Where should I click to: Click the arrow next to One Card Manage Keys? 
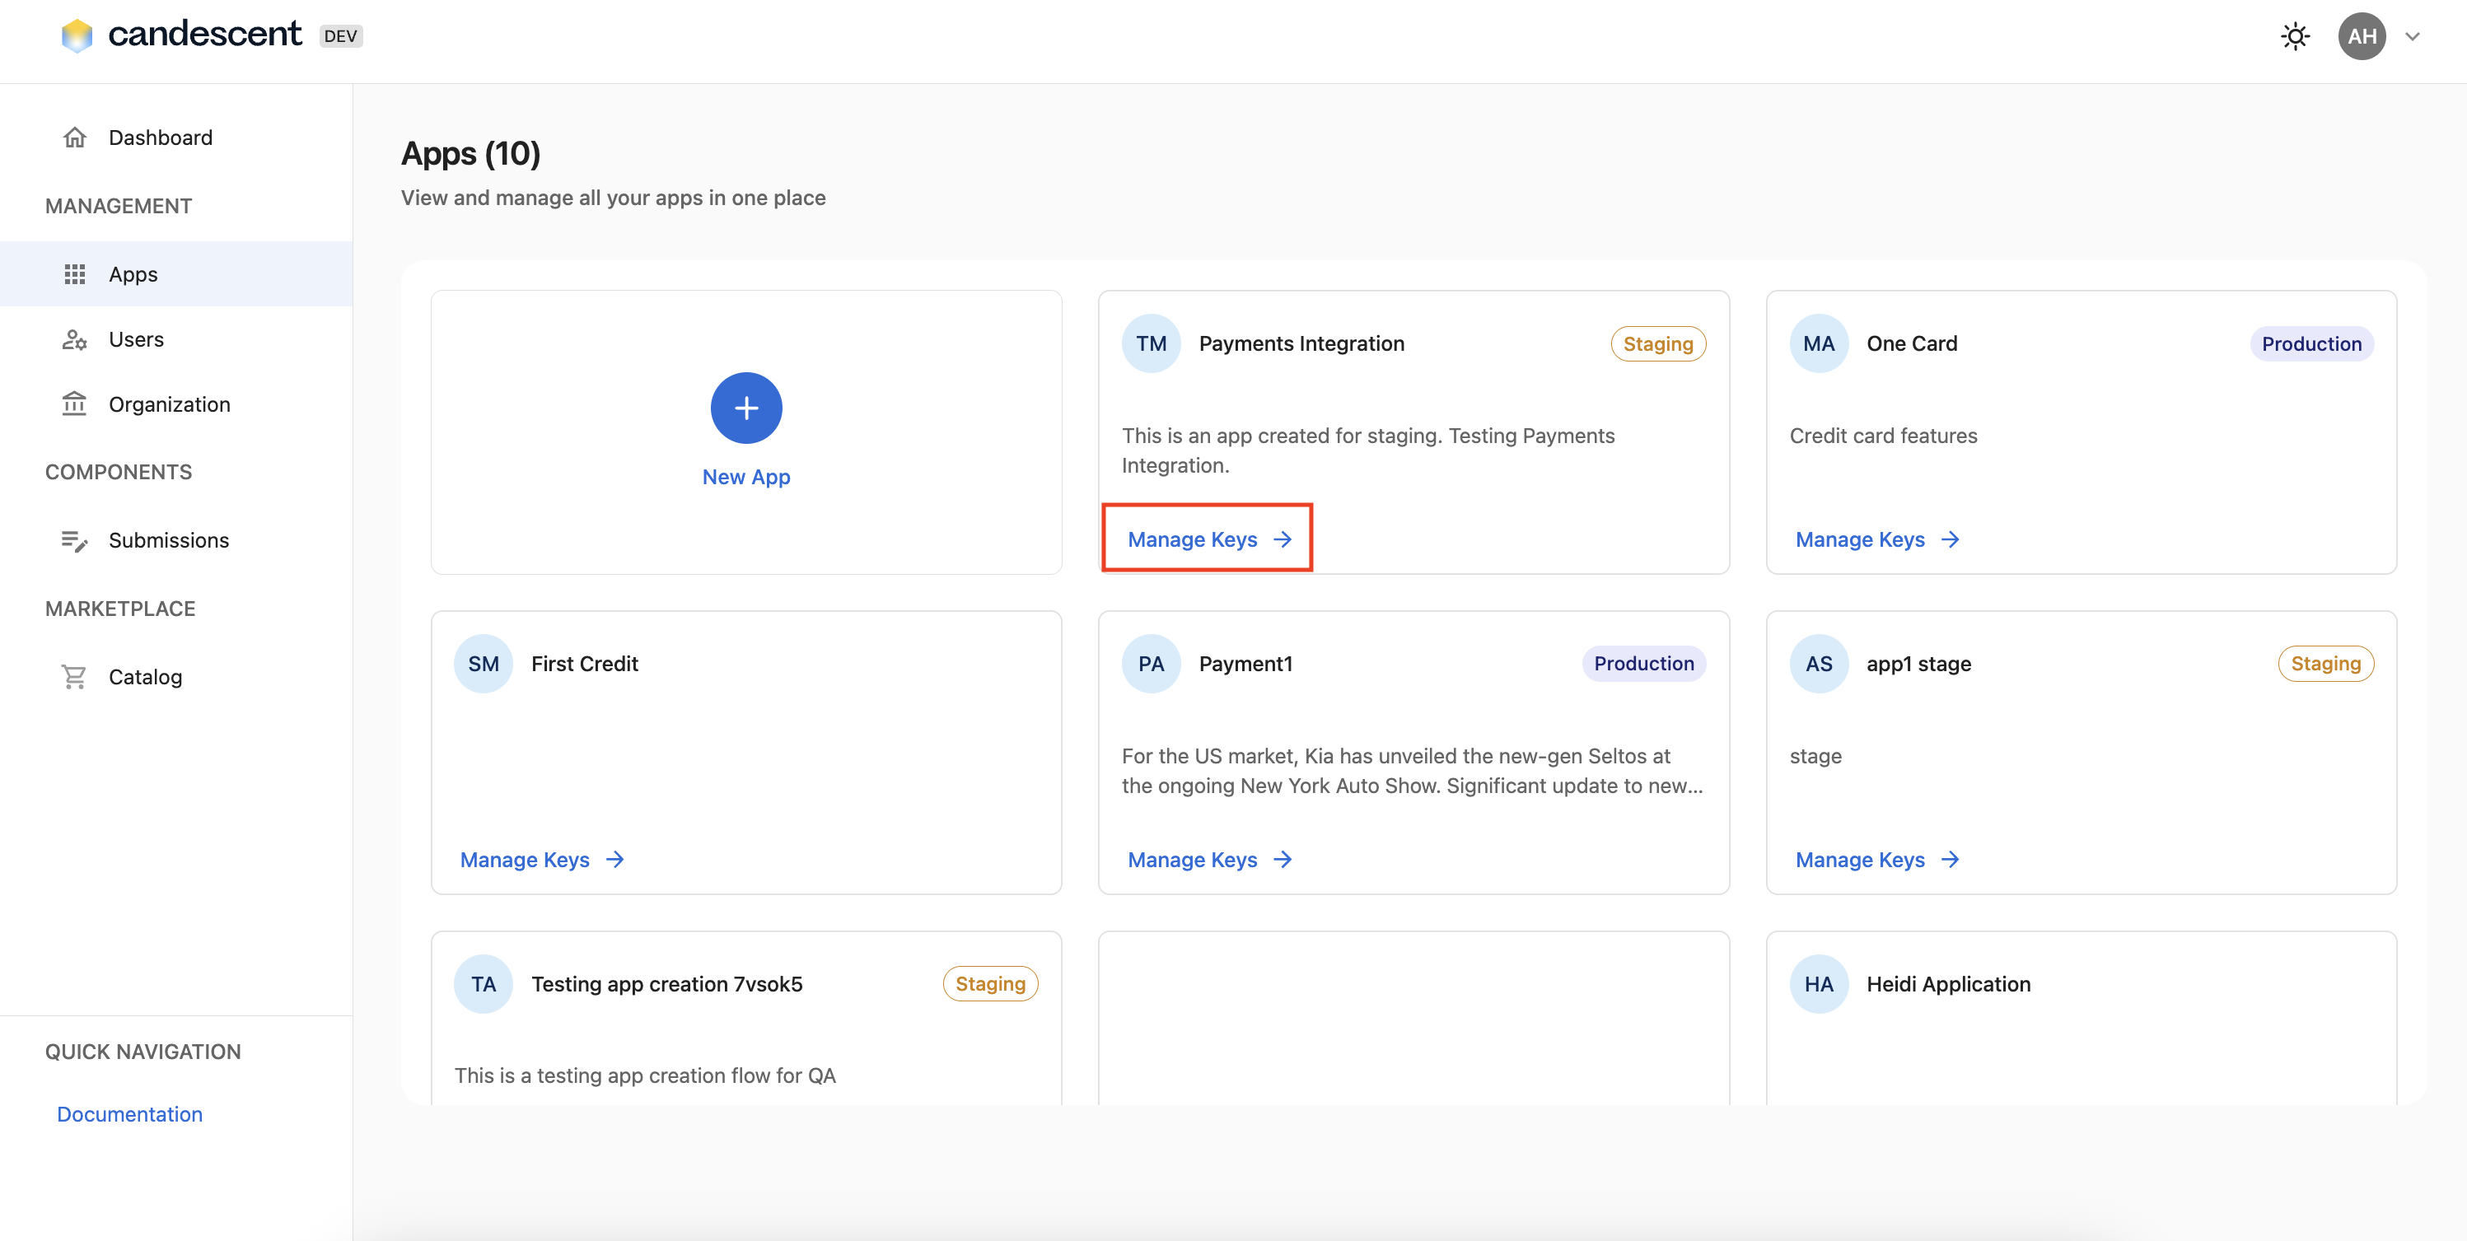pyautogui.click(x=1950, y=540)
